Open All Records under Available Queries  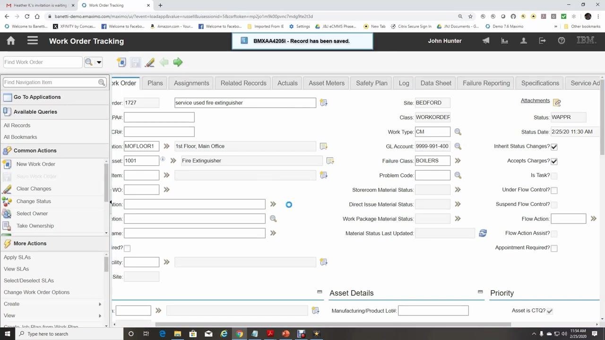[x=17, y=126]
